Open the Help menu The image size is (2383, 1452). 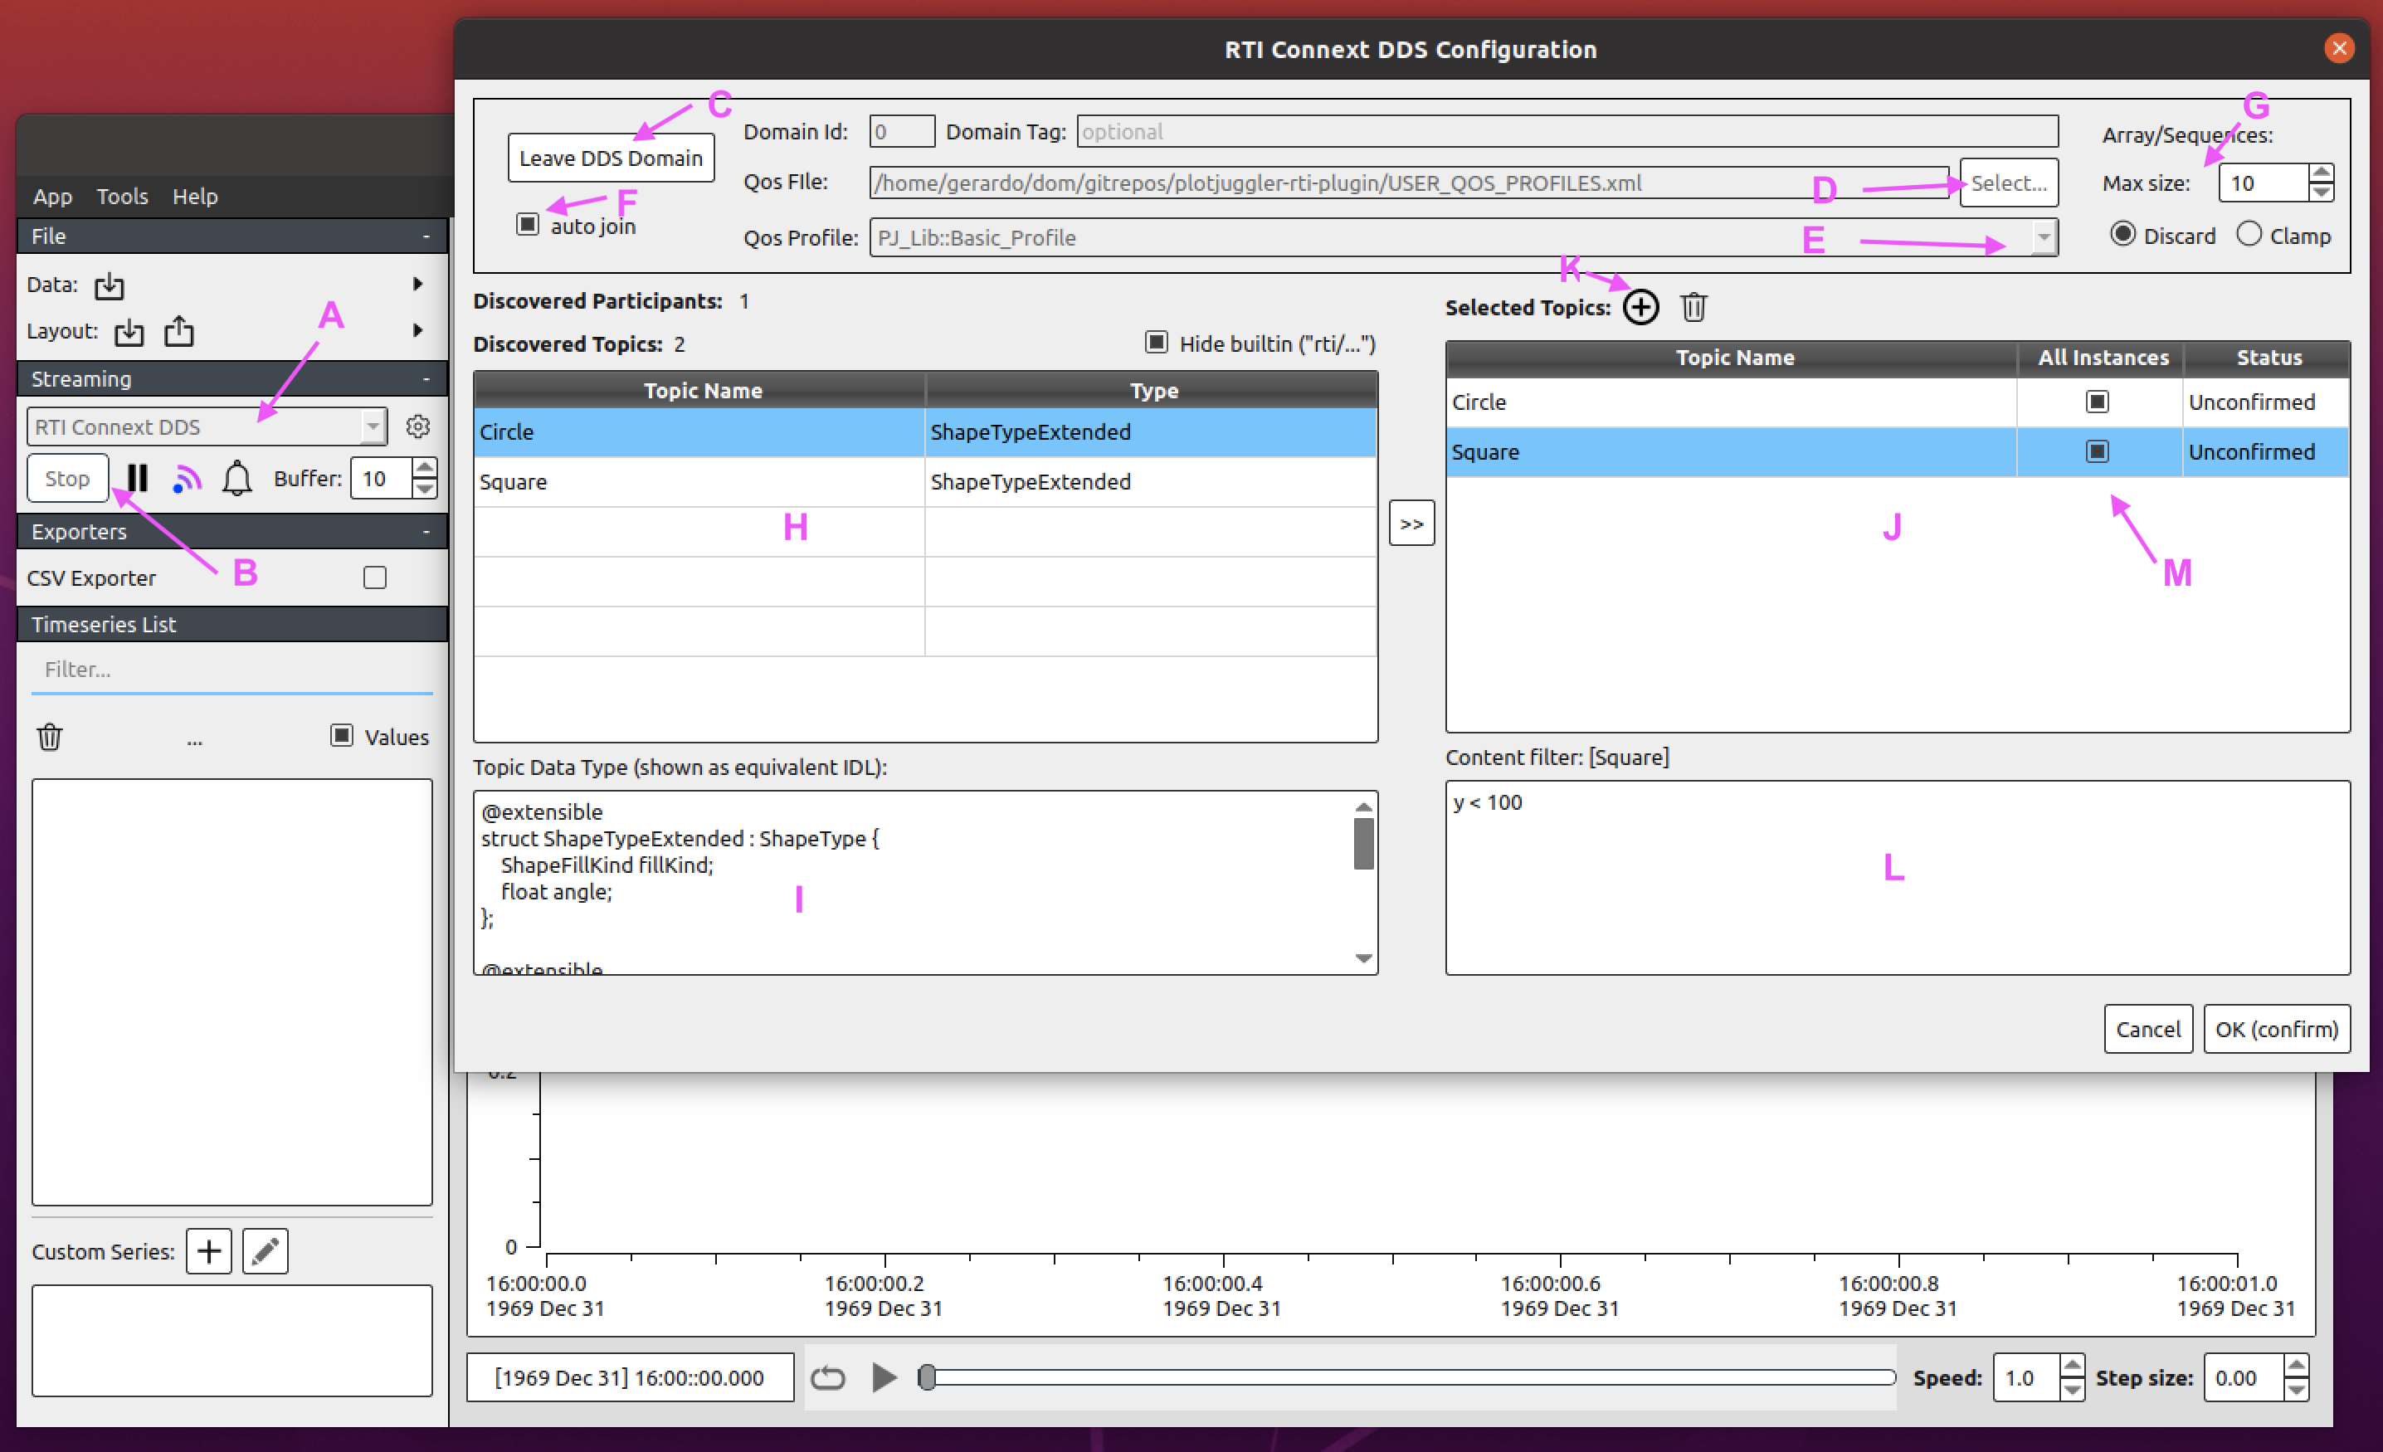195,196
